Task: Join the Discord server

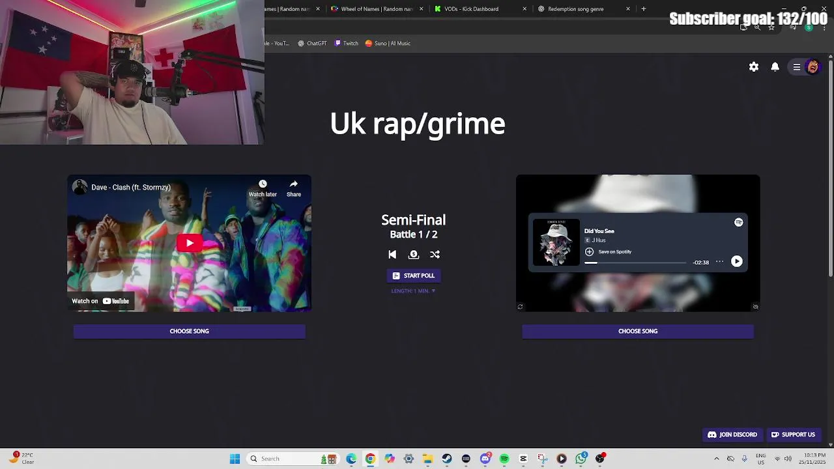Action: tap(732, 434)
